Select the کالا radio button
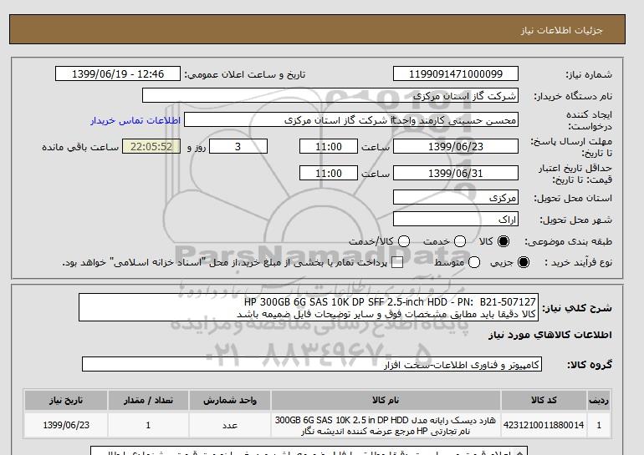 503,241
